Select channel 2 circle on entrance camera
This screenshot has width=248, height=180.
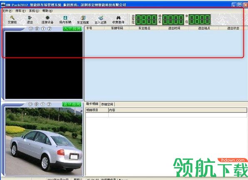click(x=50, y=29)
